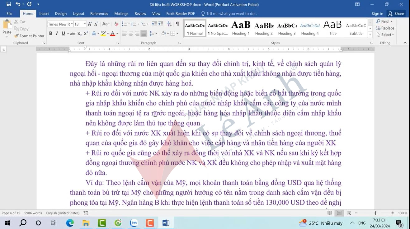Enable Underline on selected text
Viewport: 410px width, 229px height.
point(63,33)
